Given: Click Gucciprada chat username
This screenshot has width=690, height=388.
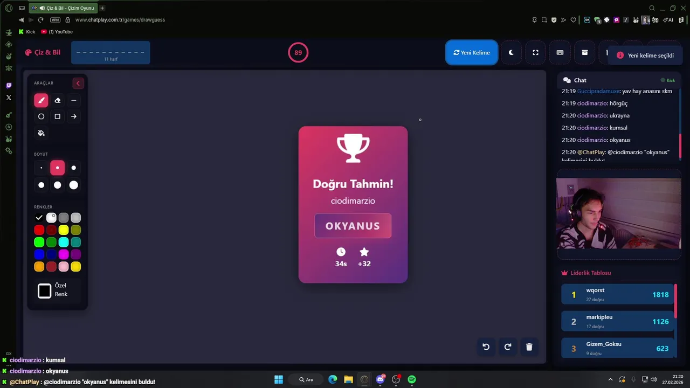Looking at the screenshot, I should coord(598,91).
